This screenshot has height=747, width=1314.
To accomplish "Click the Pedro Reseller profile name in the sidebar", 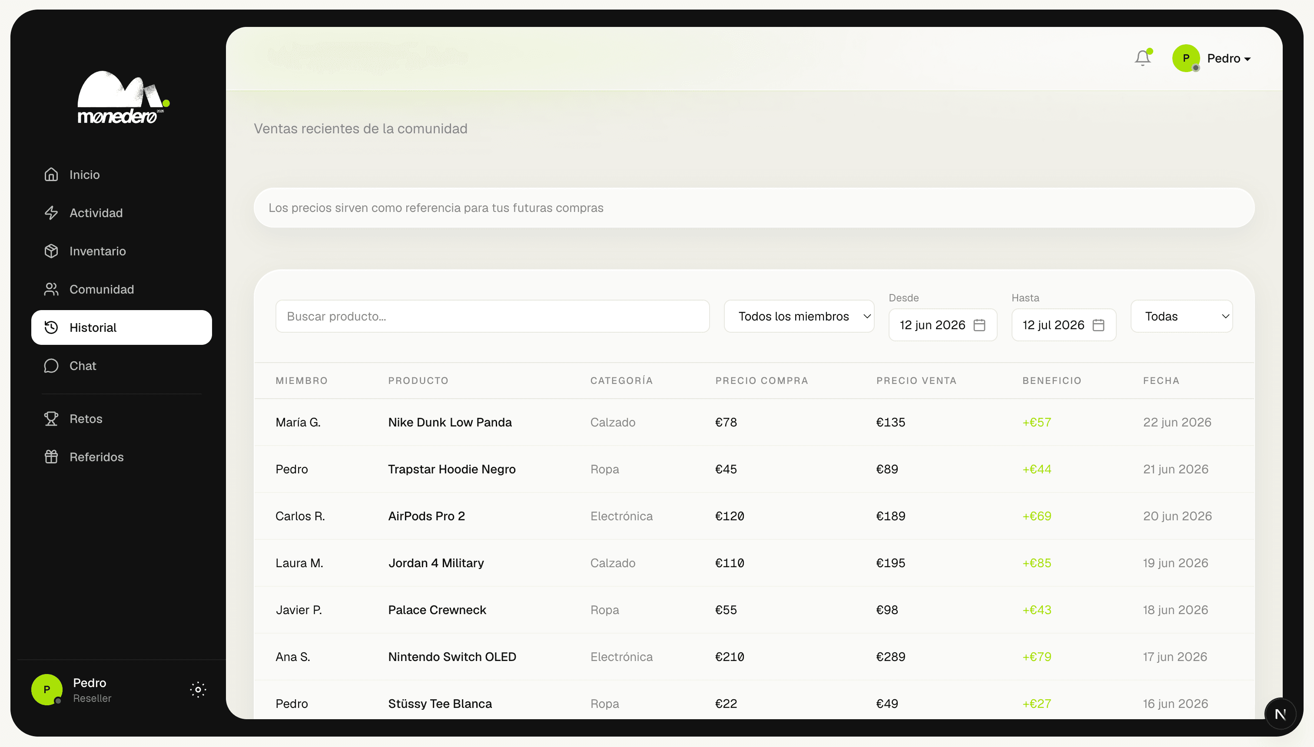I will [92, 690].
